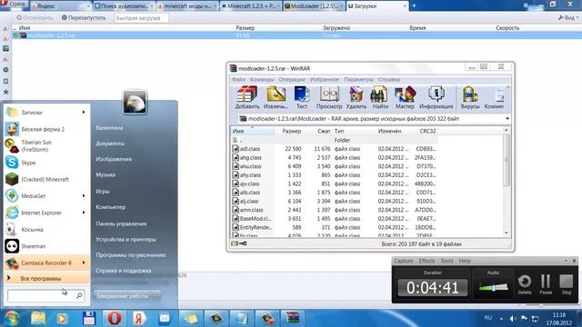This screenshot has height=327, width=582.
Task: Open the Вид dropdown in Opera
Action: 567,18
